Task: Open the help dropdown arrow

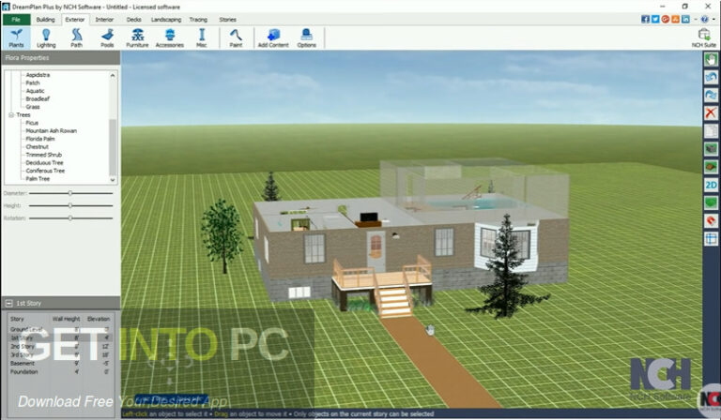Action: (713, 20)
